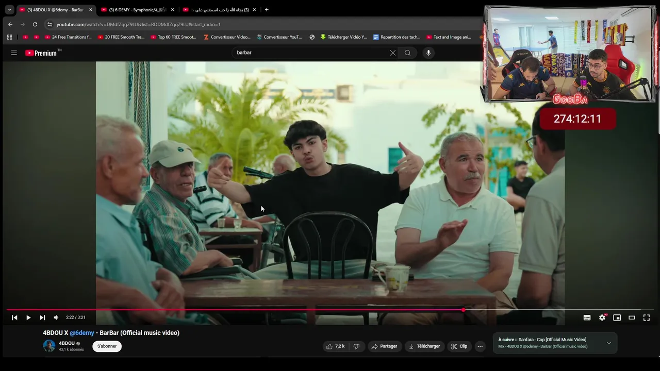This screenshot has height=371, width=660.
Task: Dislike the BarBar video
Action: point(356,346)
